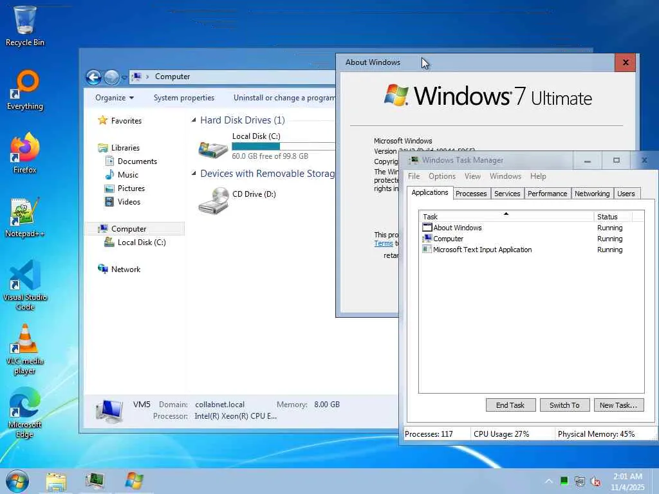This screenshot has height=494, width=659.
Task: Click the Favorites star in the navigation pane
Action: click(x=102, y=120)
